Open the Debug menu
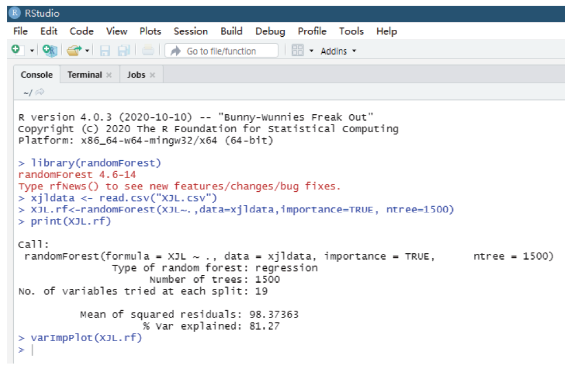The image size is (574, 371). [270, 32]
